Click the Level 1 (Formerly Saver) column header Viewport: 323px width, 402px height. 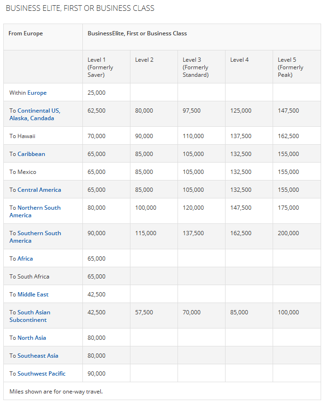pyautogui.click(x=100, y=67)
